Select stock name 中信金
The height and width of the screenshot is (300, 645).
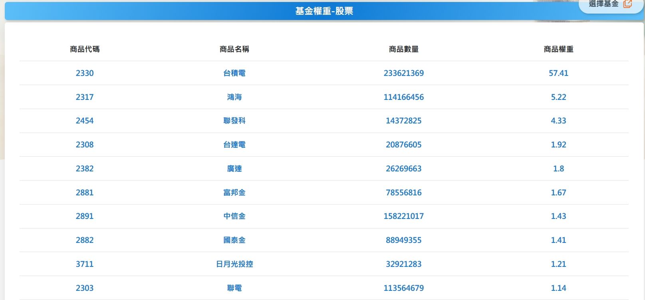234,216
